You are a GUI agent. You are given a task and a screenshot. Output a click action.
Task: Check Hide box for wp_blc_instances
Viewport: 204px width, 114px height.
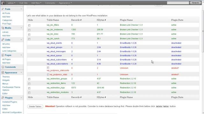(29, 30)
